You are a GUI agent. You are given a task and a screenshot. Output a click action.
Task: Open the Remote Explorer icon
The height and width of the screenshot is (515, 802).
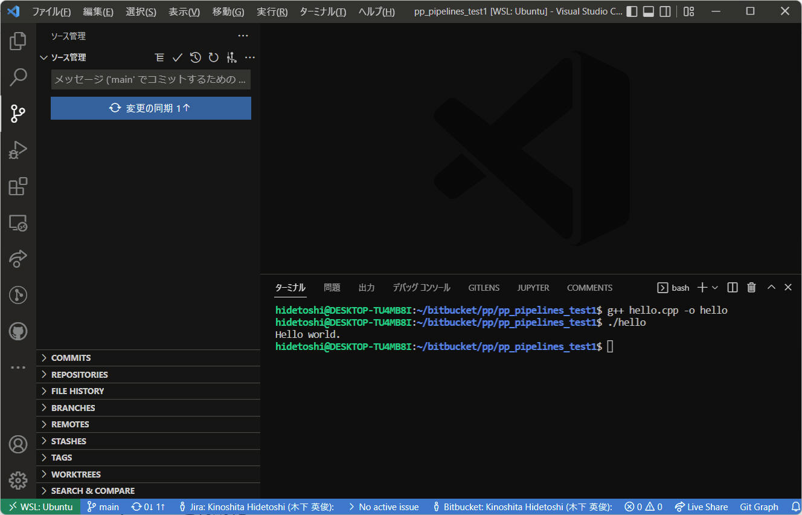(x=18, y=223)
